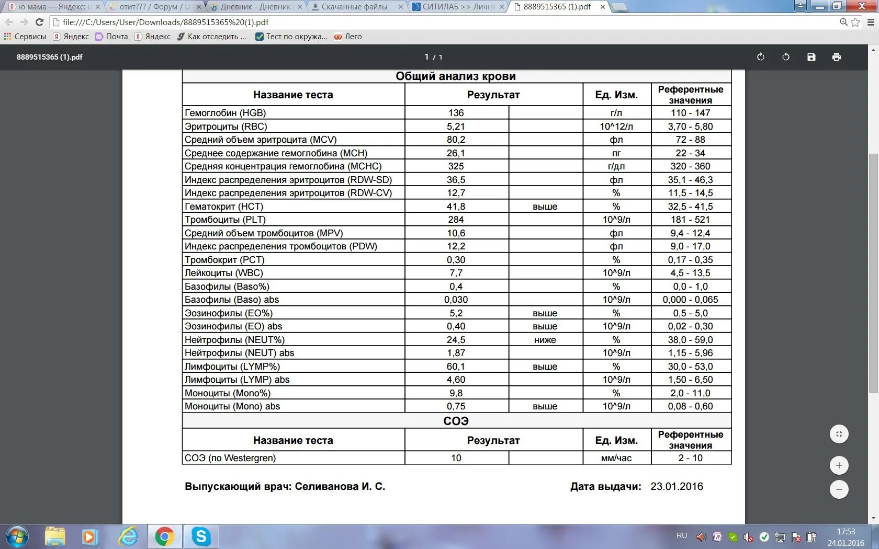Fit the PDF to page button
This screenshot has height=549, width=879.
tap(839, 434)
